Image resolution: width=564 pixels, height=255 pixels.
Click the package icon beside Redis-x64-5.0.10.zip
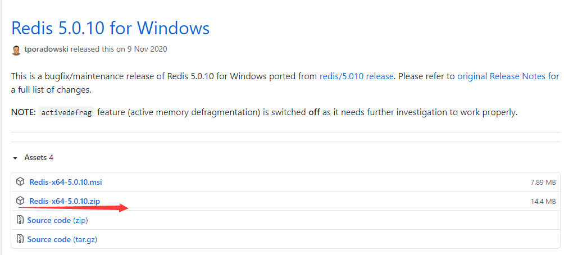click(x=20, y=201)
